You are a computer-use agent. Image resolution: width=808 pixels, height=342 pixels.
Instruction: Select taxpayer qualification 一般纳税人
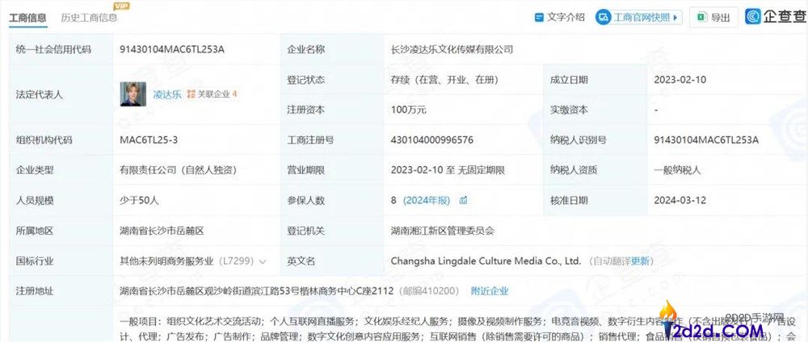coord(678,170)
